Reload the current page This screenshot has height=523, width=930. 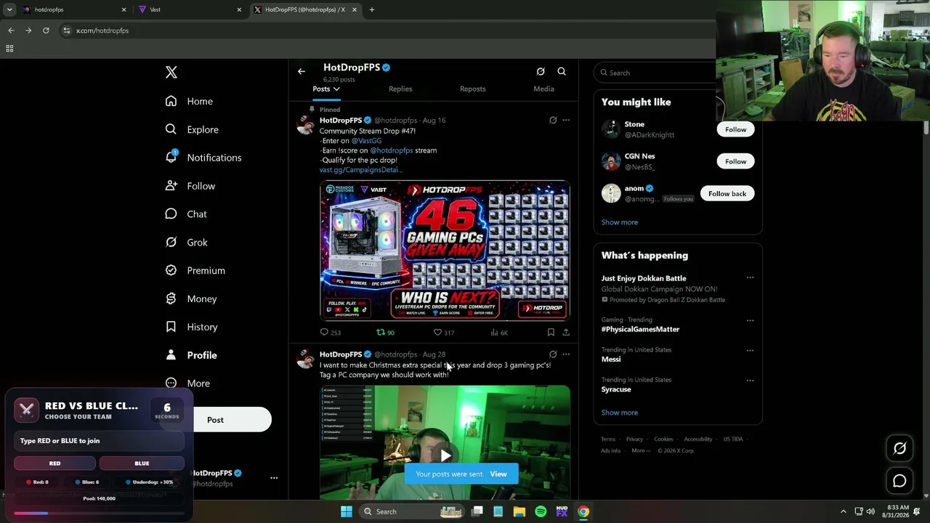click(x=46, y=31)
